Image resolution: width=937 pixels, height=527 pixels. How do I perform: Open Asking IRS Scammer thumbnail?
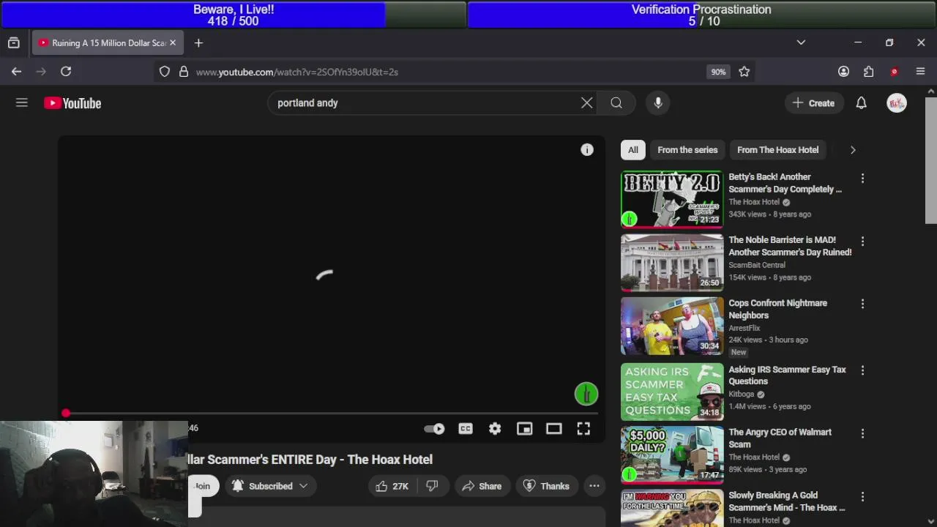(672, 392)
